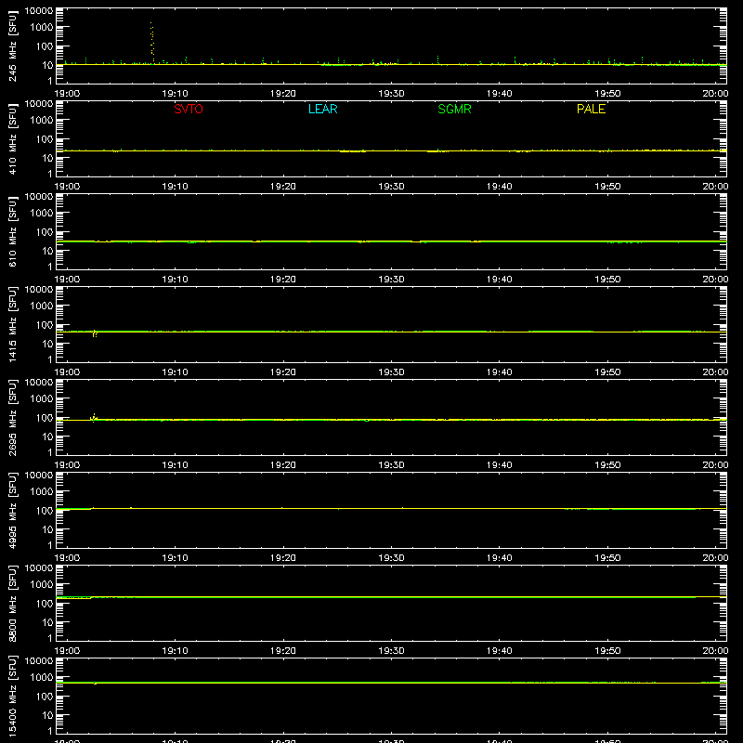The image size is (743, 743).
Task: Click 19:10 time label under 410 MHz plot
Action: (175, 187)
